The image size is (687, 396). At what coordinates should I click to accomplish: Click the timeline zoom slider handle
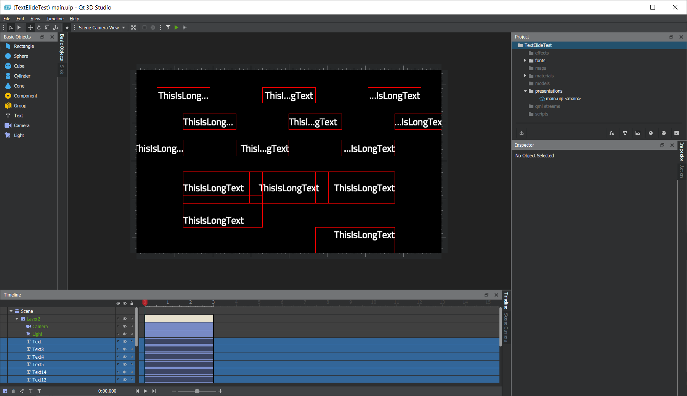(x=197, y=391)
